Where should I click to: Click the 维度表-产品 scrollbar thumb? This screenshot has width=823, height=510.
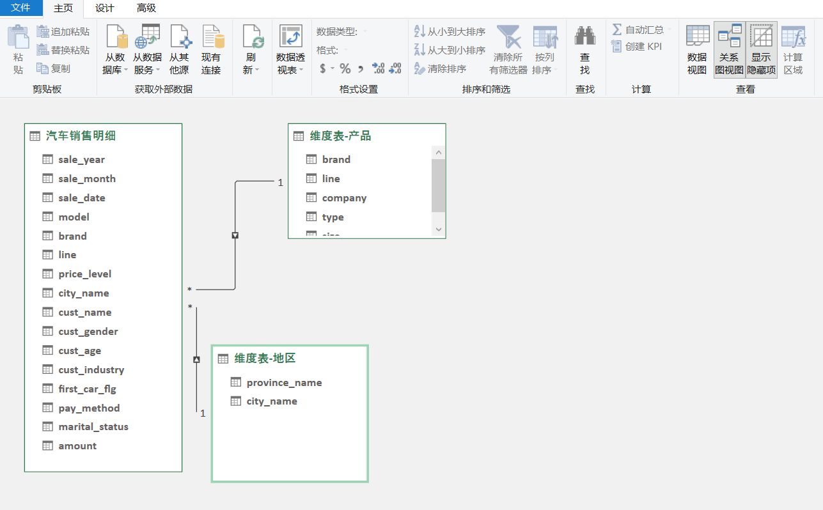438,185
